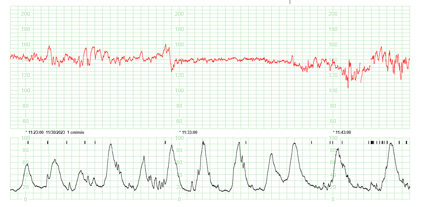Click uterine activity 0 label in 11:43:00 segment
The width and height of the screenshot is (427, 207).
333,199
